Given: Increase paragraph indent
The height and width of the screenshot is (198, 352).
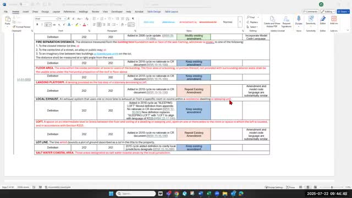Looking at the screenshot, I should click(x=122, y=19).
